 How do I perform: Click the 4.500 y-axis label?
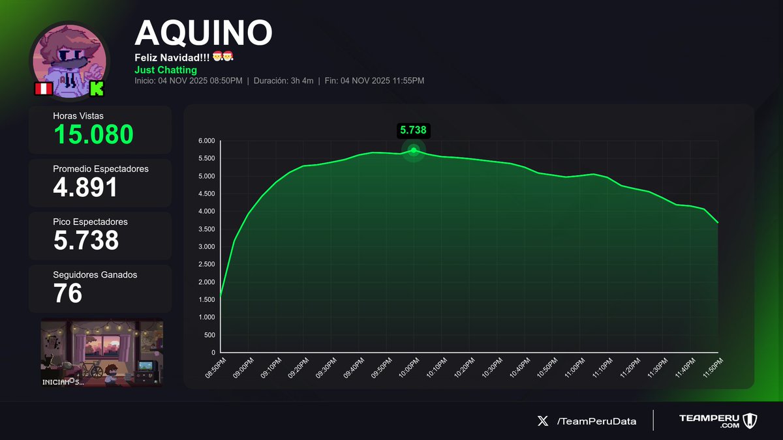pyautogui.click(x=206, y=194)
